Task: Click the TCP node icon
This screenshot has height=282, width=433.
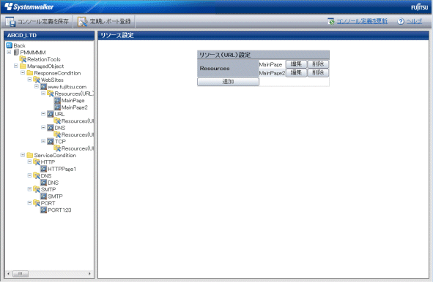Action: pos(51,141)
